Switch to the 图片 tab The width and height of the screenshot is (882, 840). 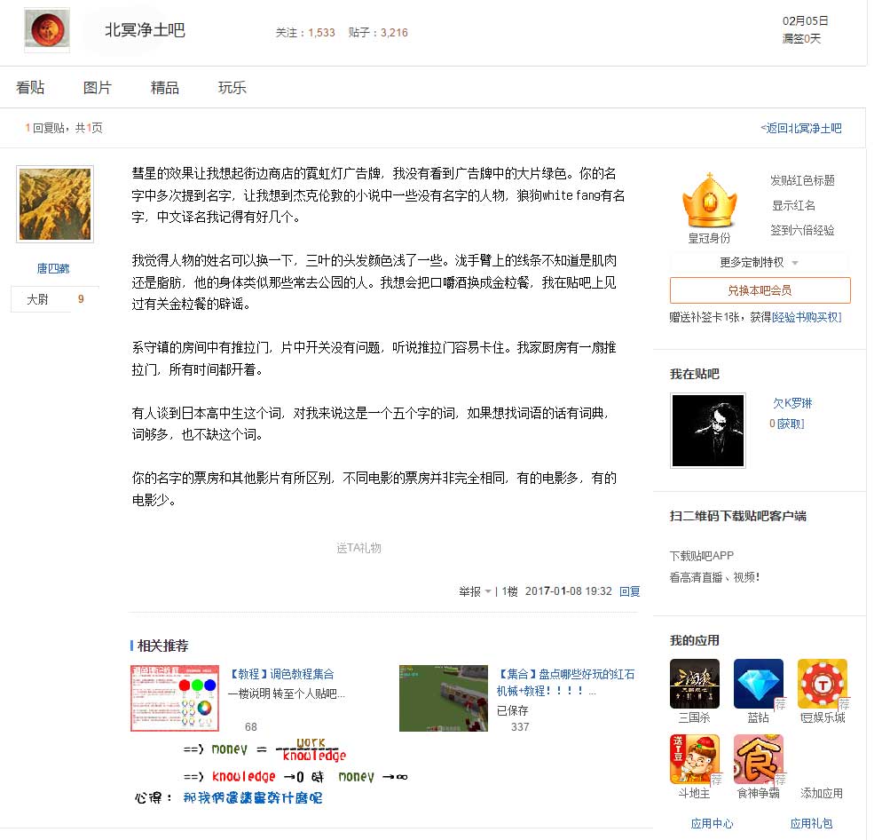(x=98, y=87)
